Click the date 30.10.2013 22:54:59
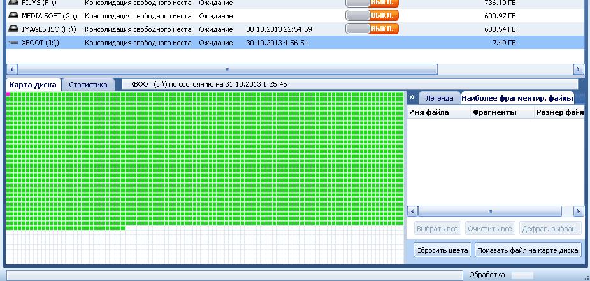The image size is (590, 281). click(279, 29)
